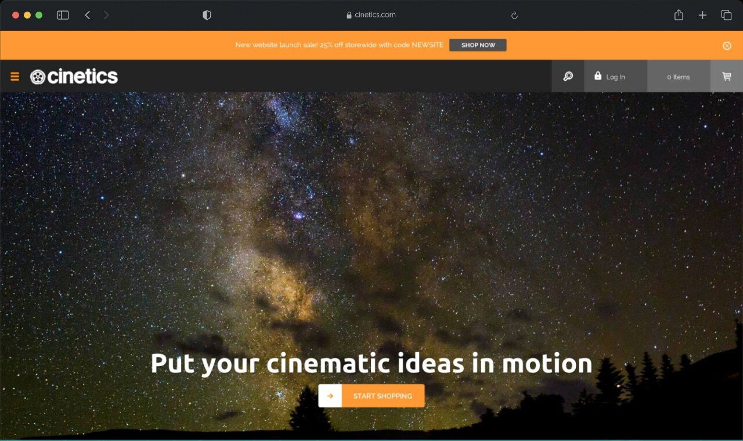Click the cinetics.com address field
This screenshot has height=441, width=743.
pos(371,15)
